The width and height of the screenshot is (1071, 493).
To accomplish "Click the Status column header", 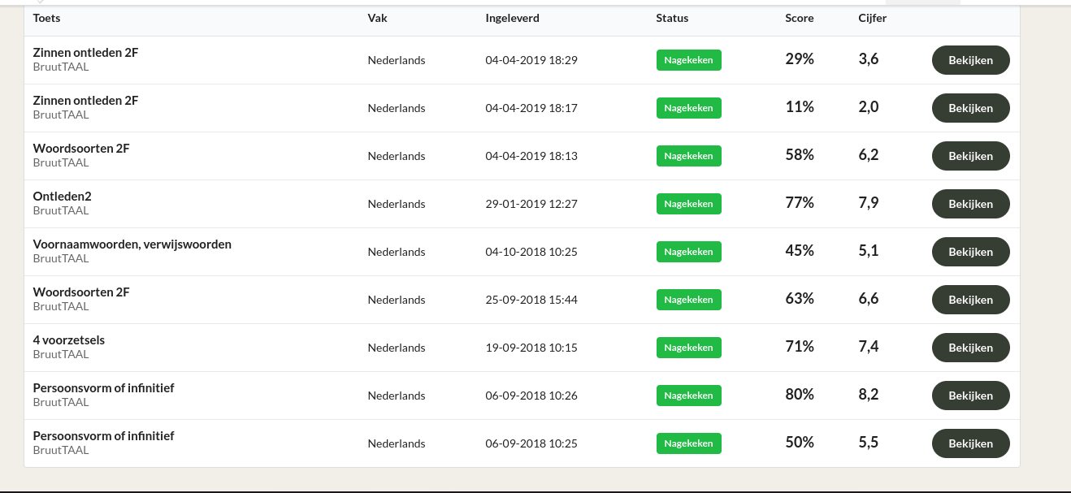I will coord(672,18).
